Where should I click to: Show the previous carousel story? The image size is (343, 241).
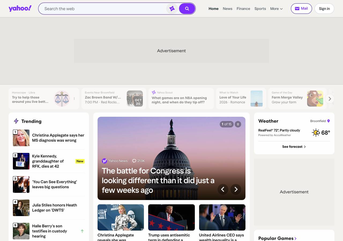tap(223, 189)
